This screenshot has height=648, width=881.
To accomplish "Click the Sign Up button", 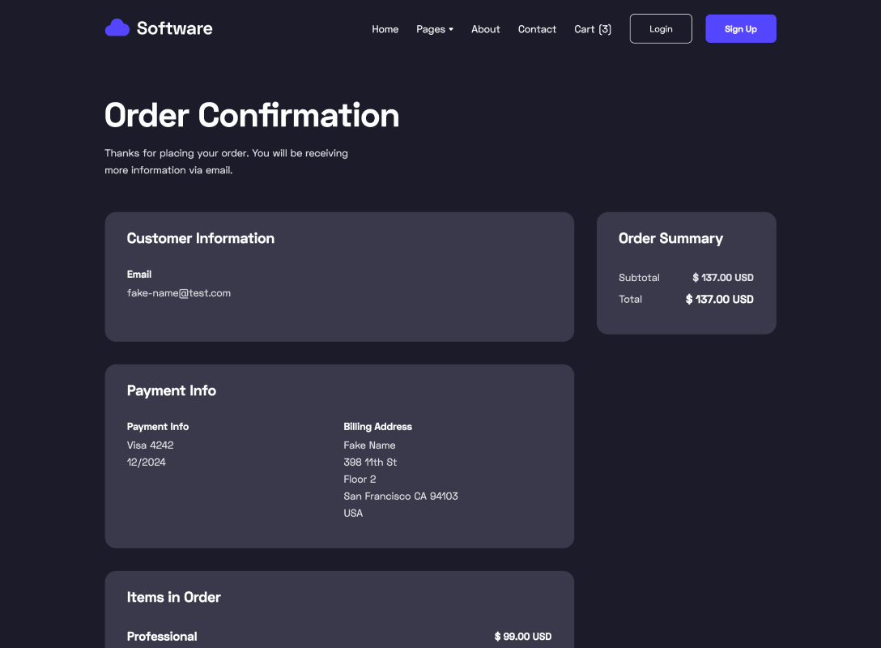I will (x=740, y=28).
